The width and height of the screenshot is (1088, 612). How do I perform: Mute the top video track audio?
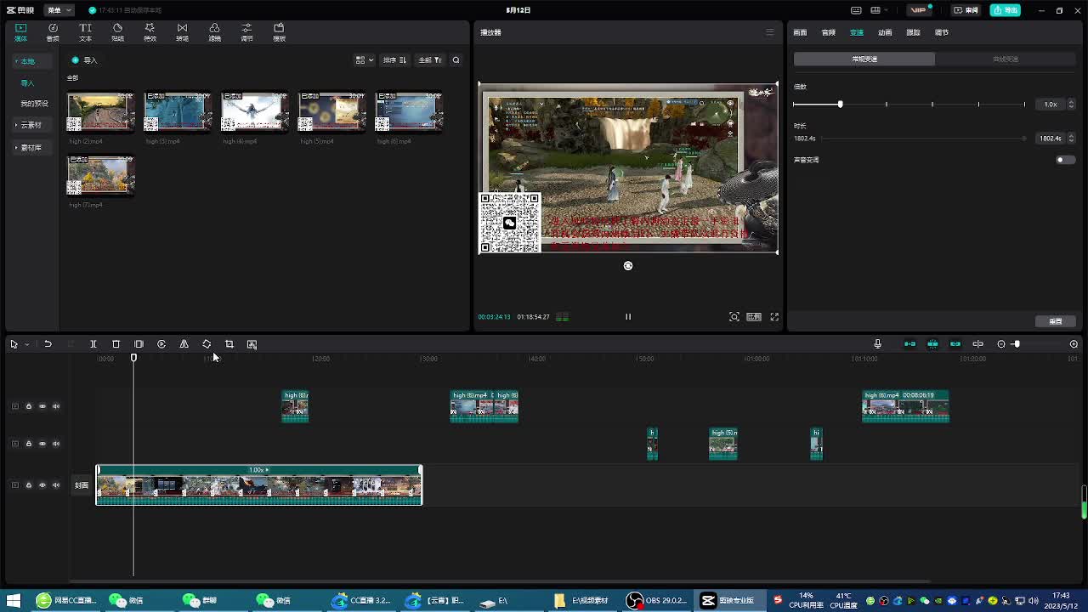(56, 406)
